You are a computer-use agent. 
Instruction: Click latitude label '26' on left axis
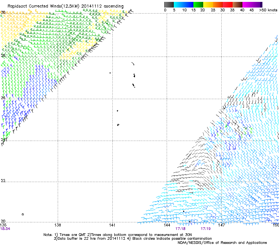[x=3, y=98]
